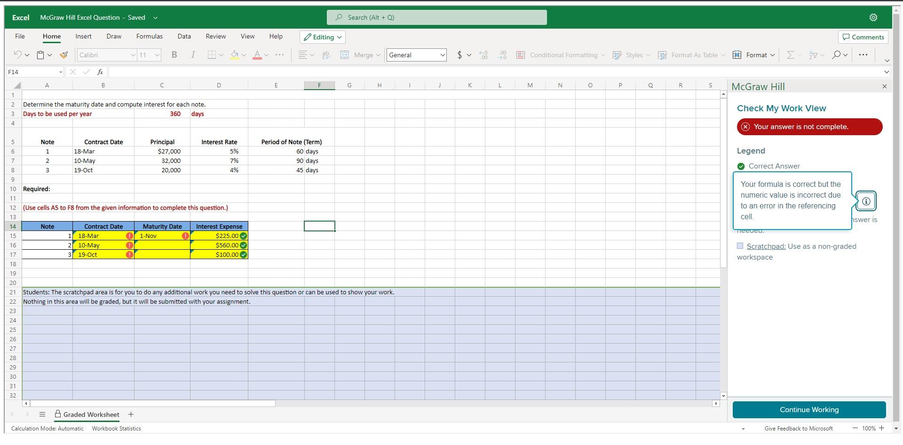
Task: Open Workbook Statistics in status bar
Action: pos(116,429)
